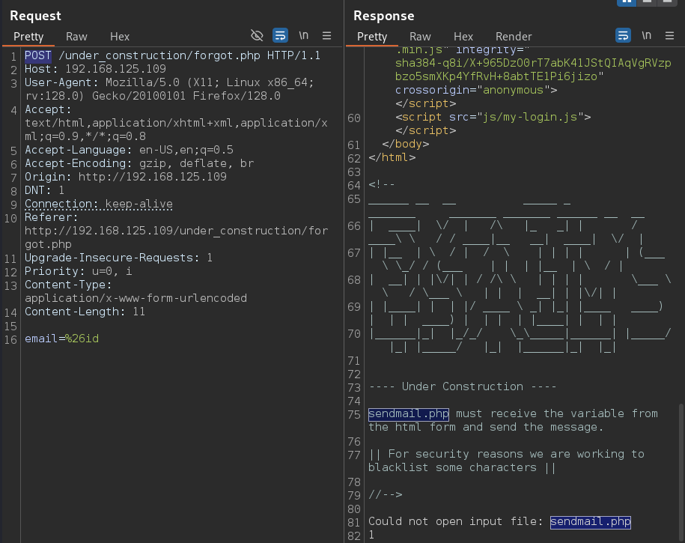Toggle hiding non-printable characters in Request

(x=257, y=35)
